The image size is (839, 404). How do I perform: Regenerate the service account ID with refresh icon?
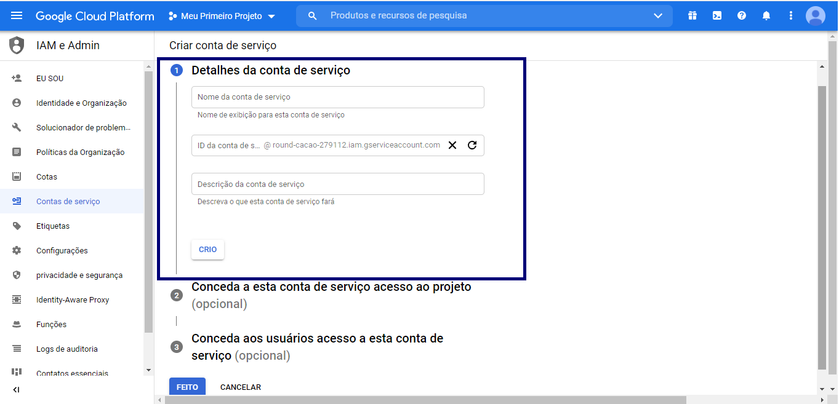(x=472, y=145)
